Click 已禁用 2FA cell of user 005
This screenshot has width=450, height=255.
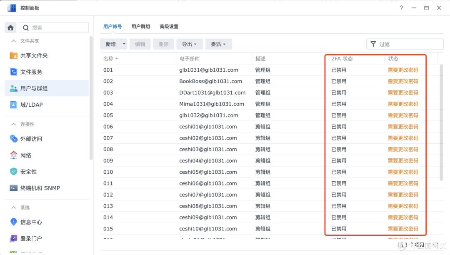(339, 115)
